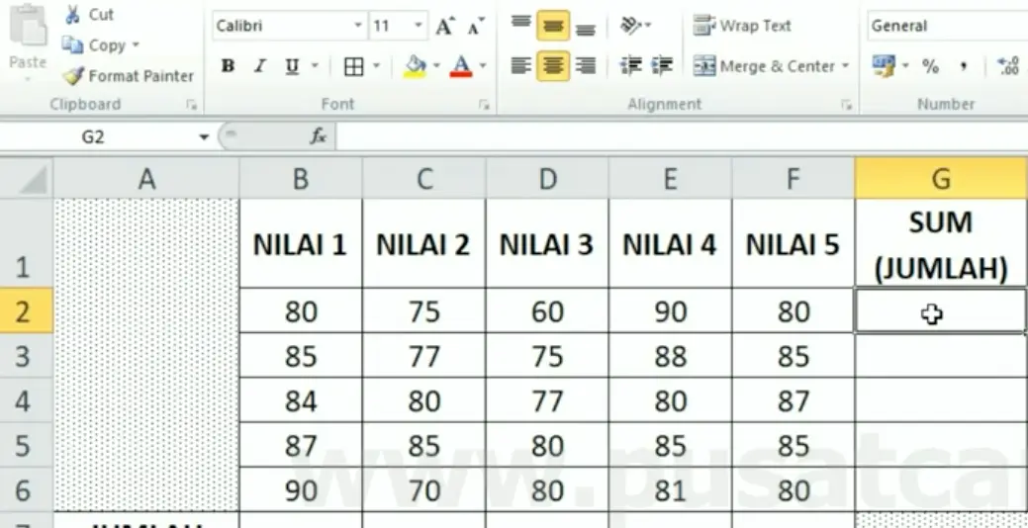1028x528 pixels.
Task: Click the NILAI 3 header cell
Action: [547, 243]
